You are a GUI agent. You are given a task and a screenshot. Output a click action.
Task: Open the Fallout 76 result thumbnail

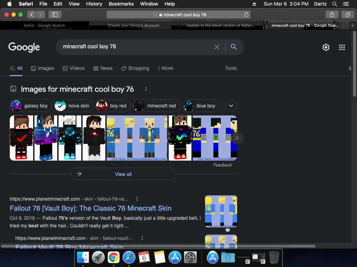click(x=221, y=211)
